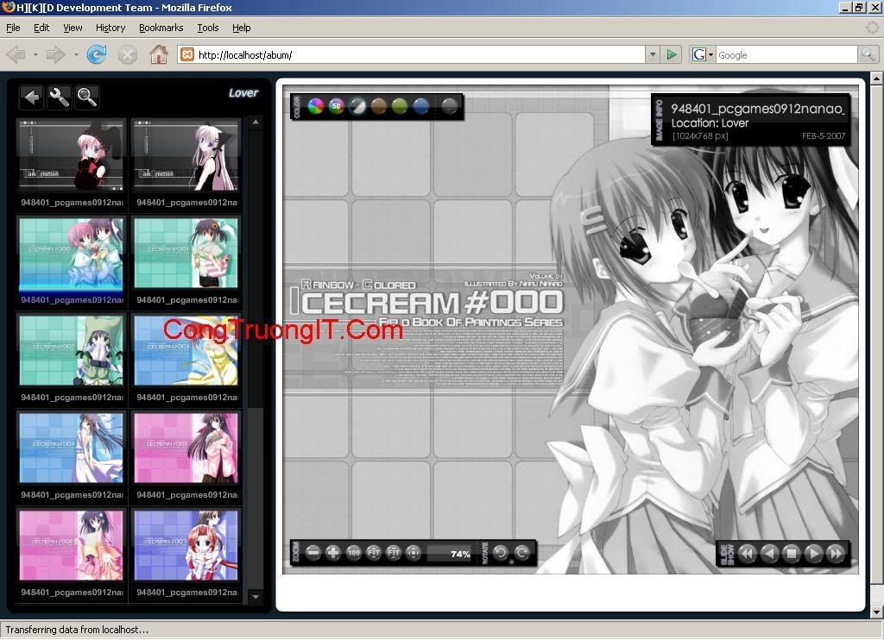This screenshot has height=640, width=884.
Task: Click the first FIT zoom button
Action: click(x=373, y=553)
